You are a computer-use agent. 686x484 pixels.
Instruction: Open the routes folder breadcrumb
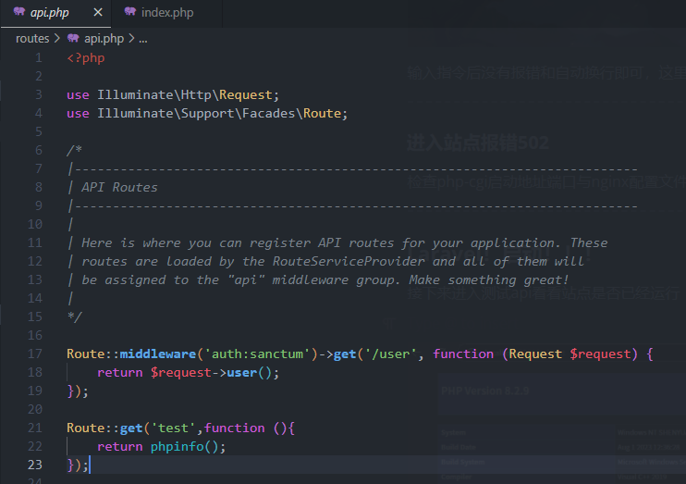tap(32, 38)
